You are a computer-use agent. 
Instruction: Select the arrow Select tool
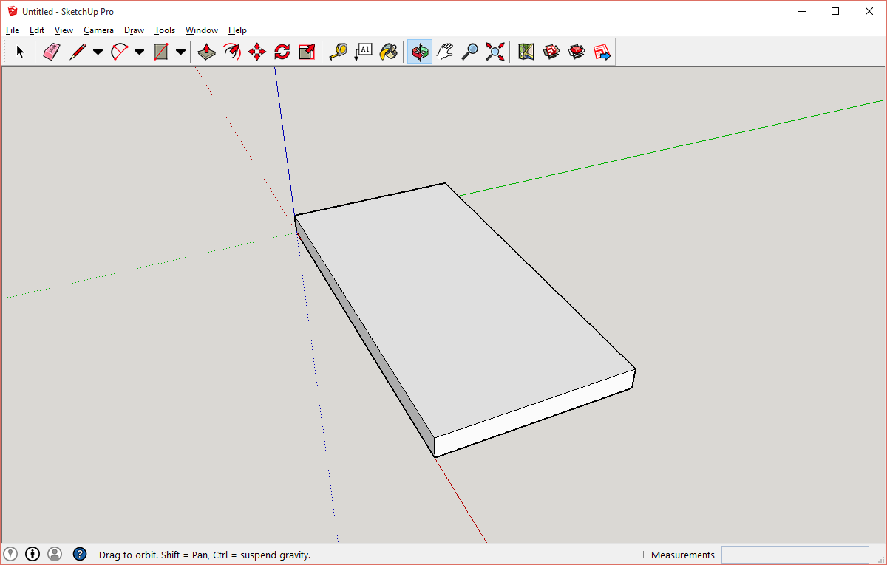tap(20, 52)
